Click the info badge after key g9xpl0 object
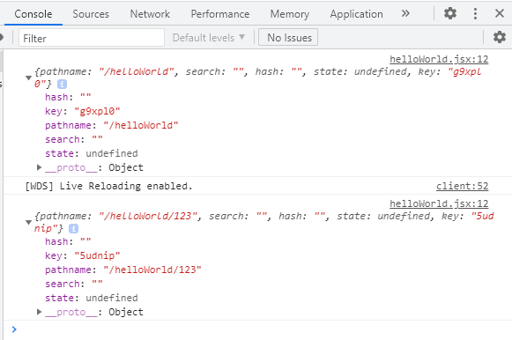Image resolution: width=512 pixels, height=340 pixels. click(62, 85)
